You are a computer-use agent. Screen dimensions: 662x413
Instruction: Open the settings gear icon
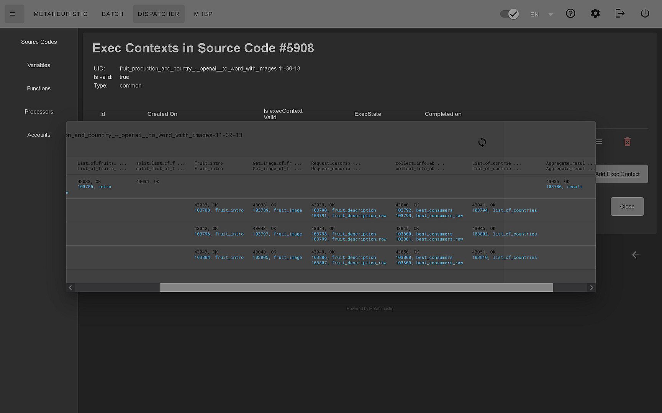coord(595,14)
